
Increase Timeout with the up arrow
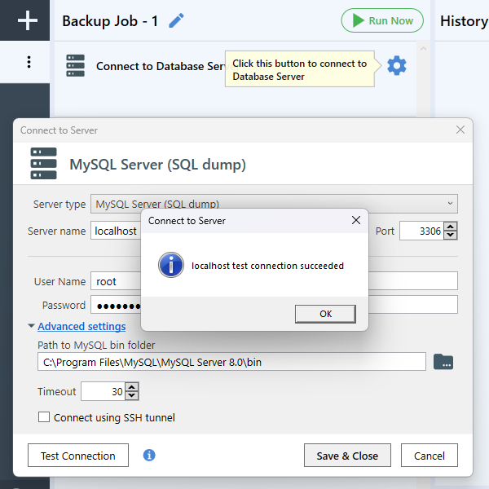click(132, 386)
